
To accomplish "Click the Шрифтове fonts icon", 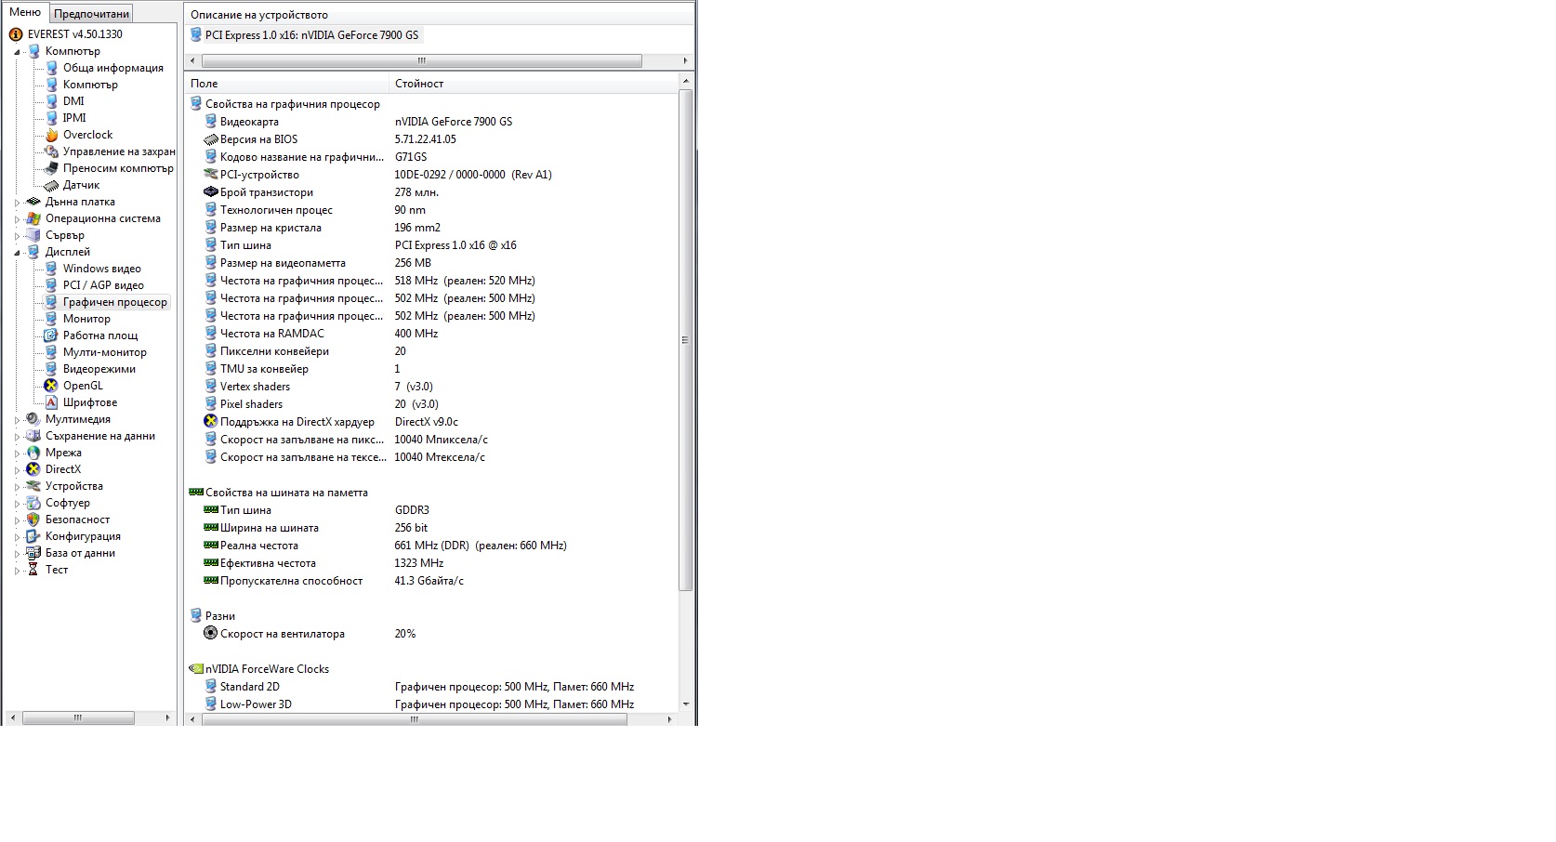I will pos(52,402).
